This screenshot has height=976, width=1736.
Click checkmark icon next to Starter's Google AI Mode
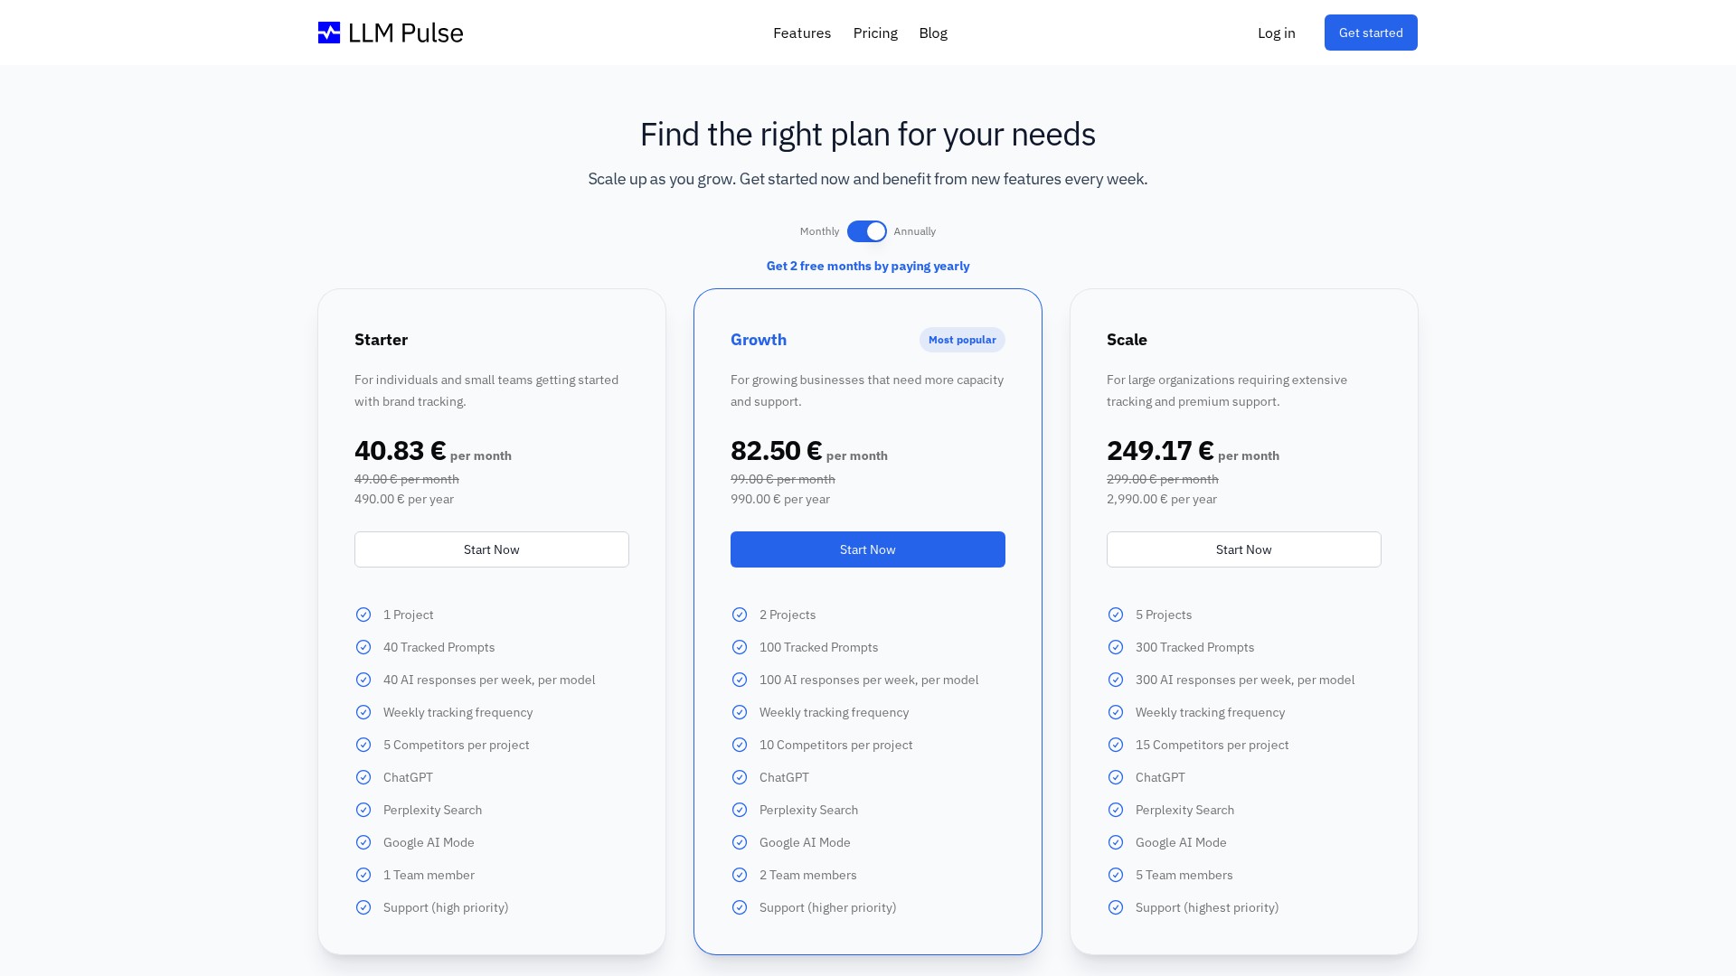[363, 842]
